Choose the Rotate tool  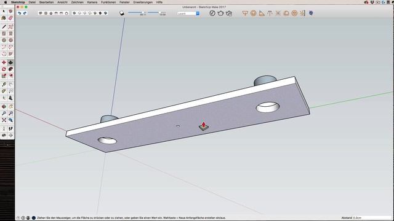point(4,69)
